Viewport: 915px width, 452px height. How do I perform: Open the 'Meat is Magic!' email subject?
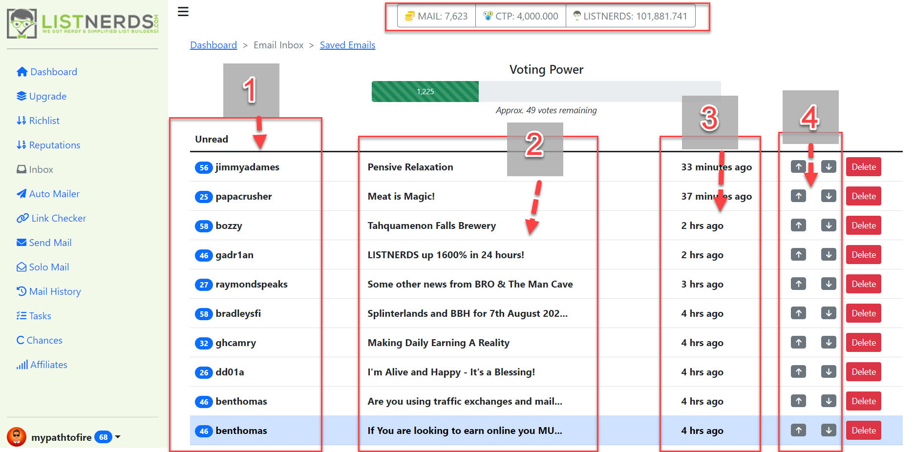point(401,196)
